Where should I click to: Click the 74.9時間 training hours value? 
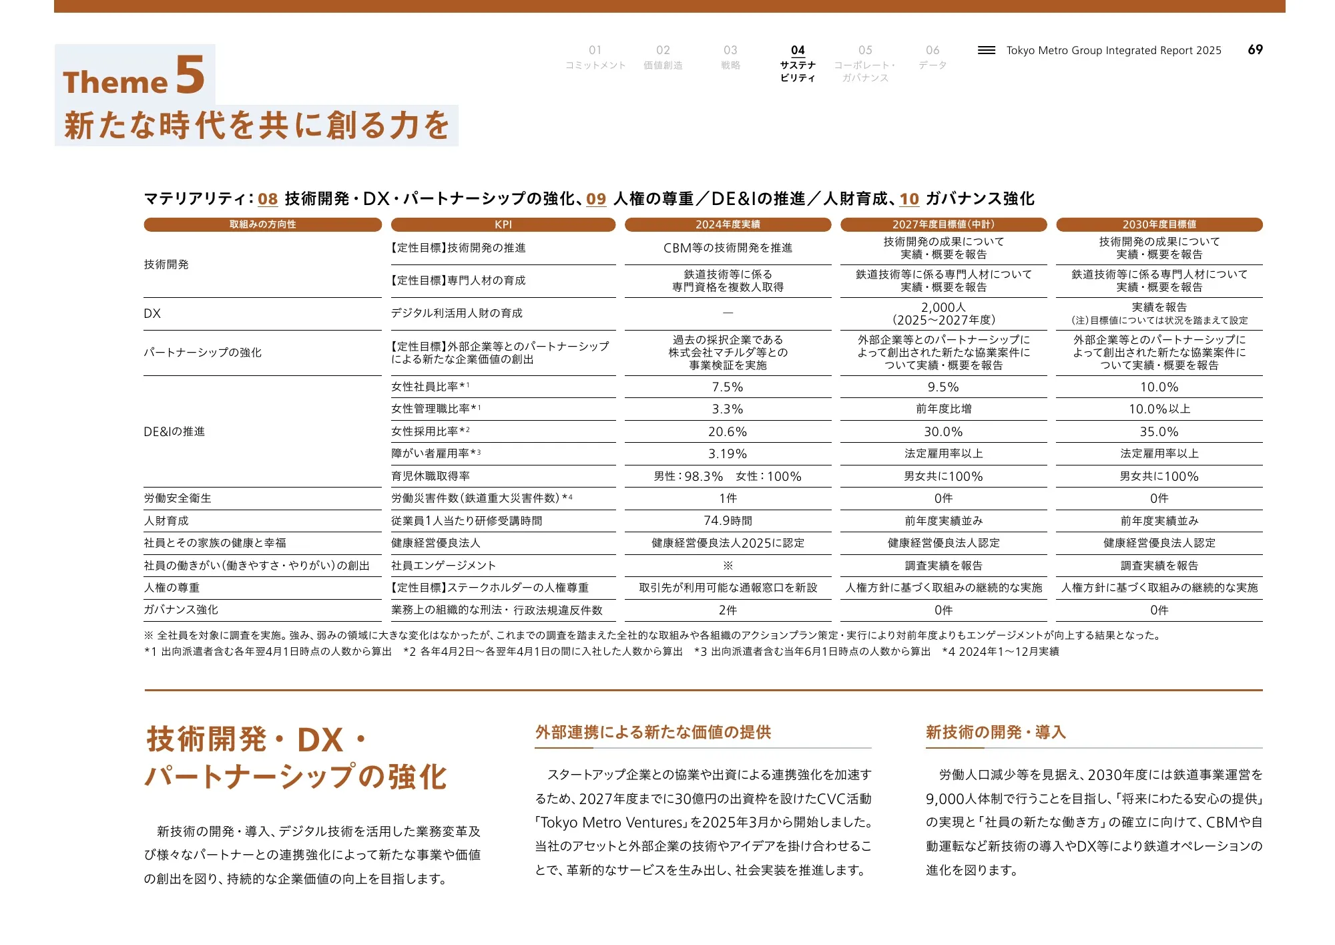(728, 520)
